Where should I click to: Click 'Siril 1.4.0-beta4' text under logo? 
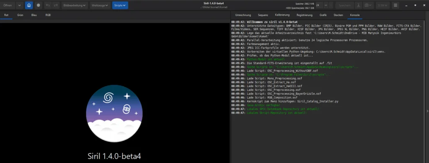click(114, 156)
